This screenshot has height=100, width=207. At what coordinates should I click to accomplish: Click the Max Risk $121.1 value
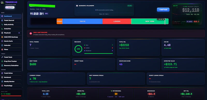coord(196,22)
